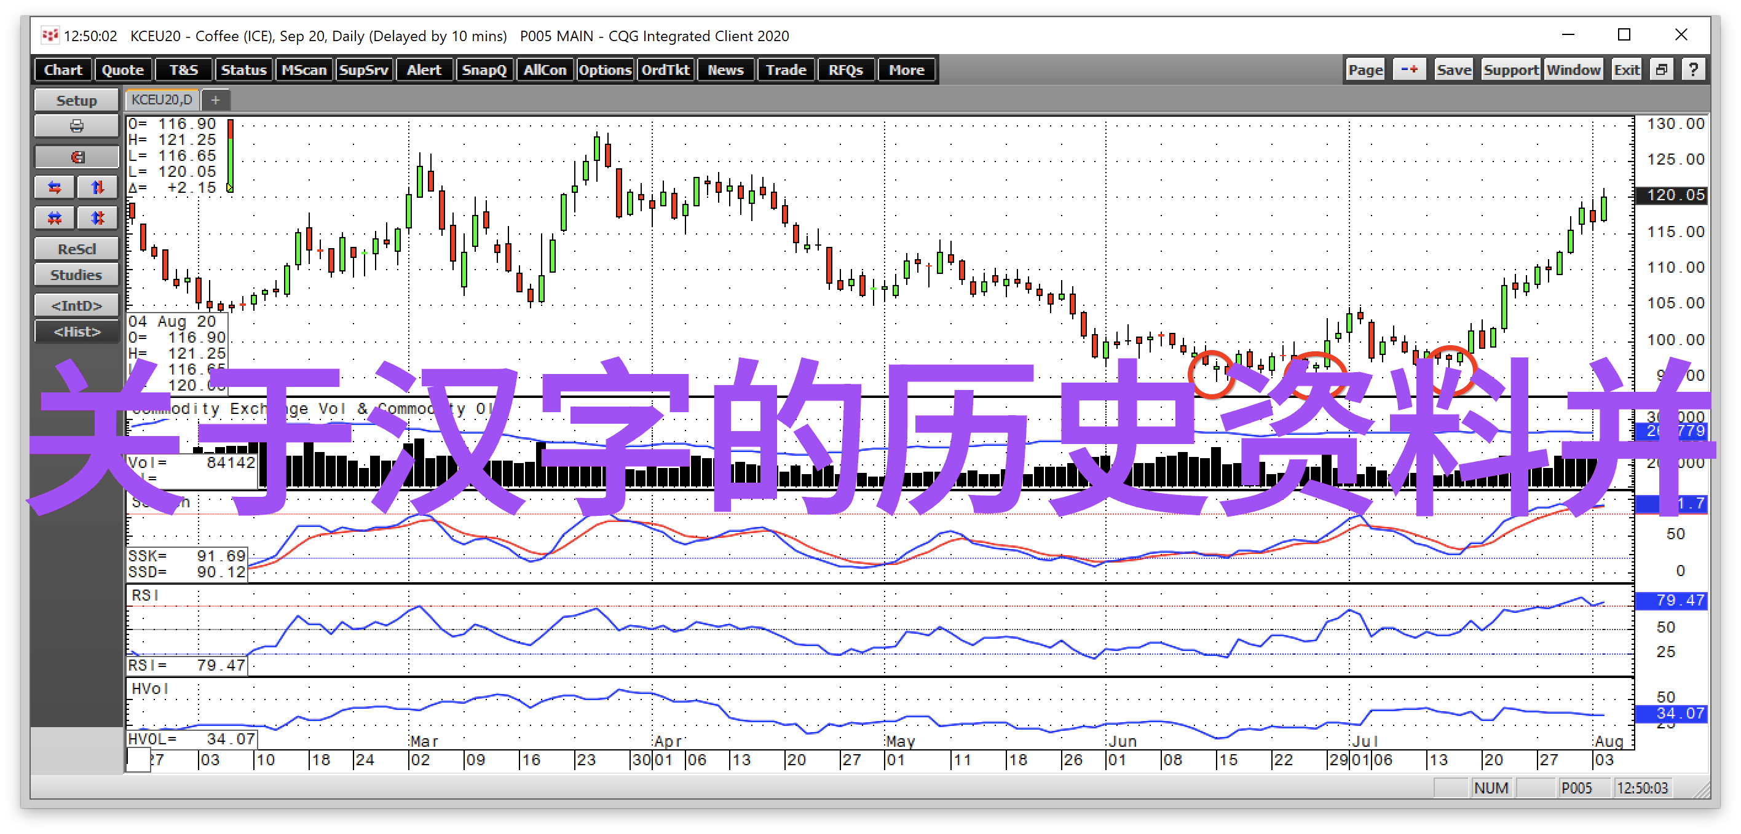Click the 120.05 price marker on scale

1674,195
